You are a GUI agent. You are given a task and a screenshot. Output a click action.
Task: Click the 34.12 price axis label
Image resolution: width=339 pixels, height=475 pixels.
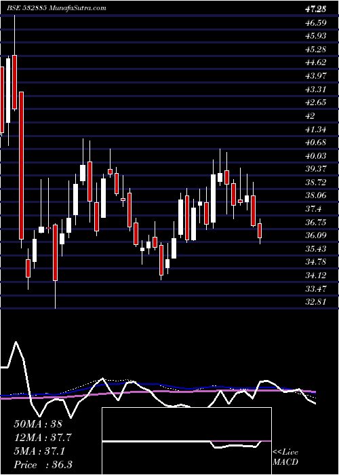tap(316, 275)
